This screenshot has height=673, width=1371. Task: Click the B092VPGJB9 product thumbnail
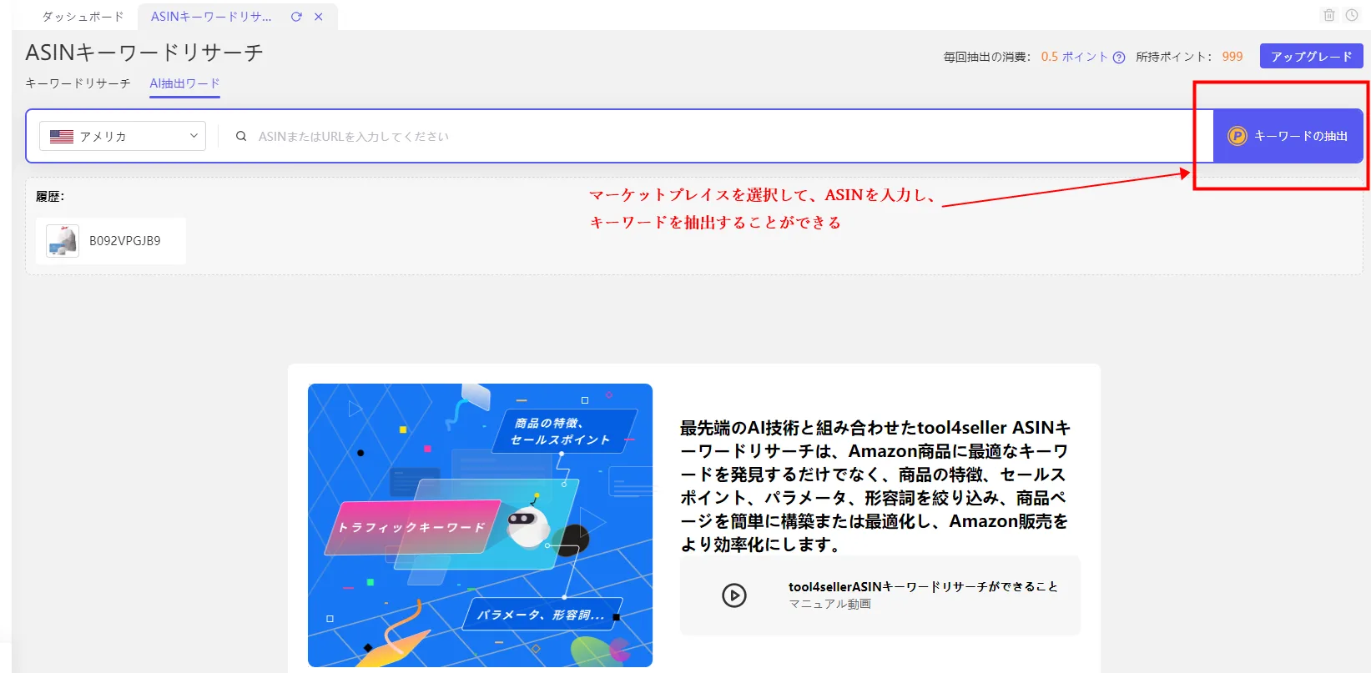(63, 241)
